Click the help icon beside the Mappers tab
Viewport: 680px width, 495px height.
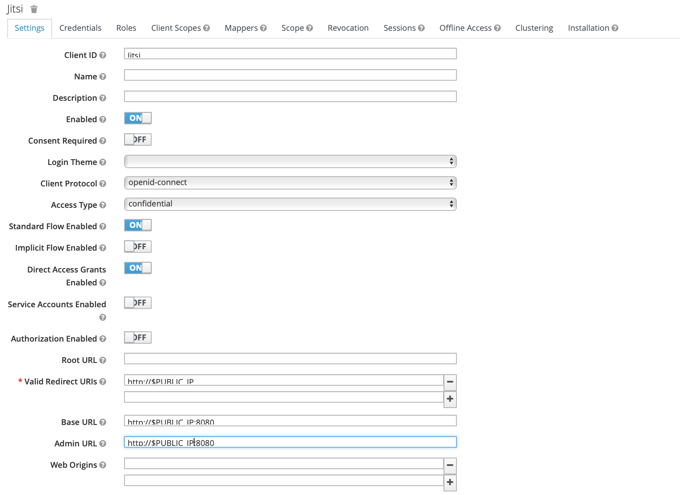[x=263, y=28]
